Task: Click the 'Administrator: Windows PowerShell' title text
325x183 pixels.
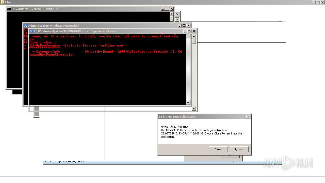Action: pyautogui.click(x=54, y=26)
